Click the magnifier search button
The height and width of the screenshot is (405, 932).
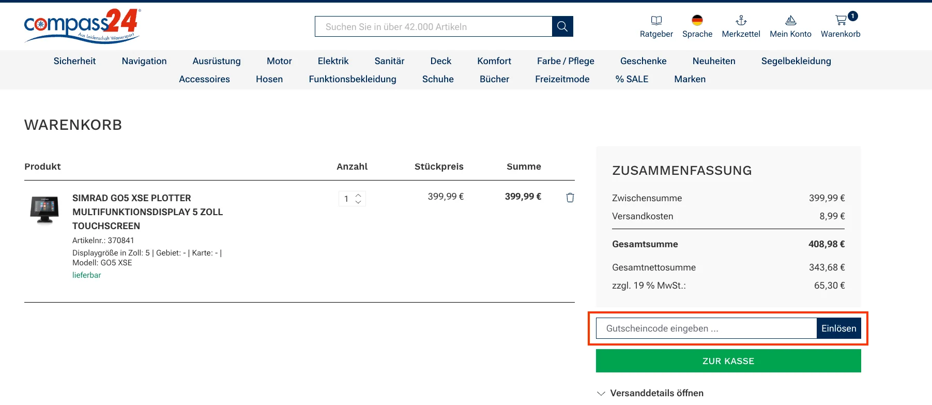coord(562,26)
